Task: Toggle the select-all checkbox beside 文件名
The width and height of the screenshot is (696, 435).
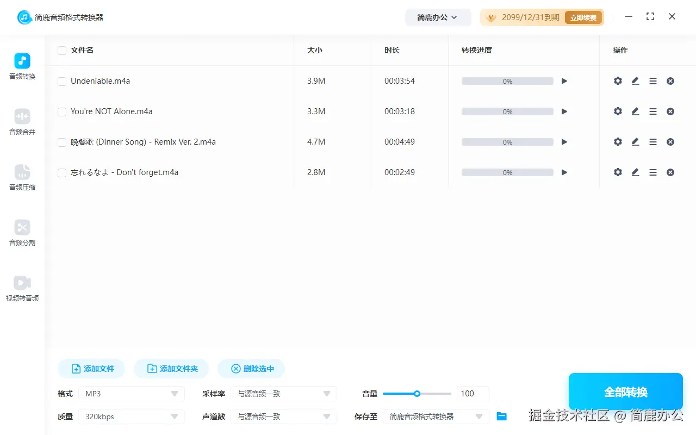Action: pyautogui.click(x=62, y=51)
